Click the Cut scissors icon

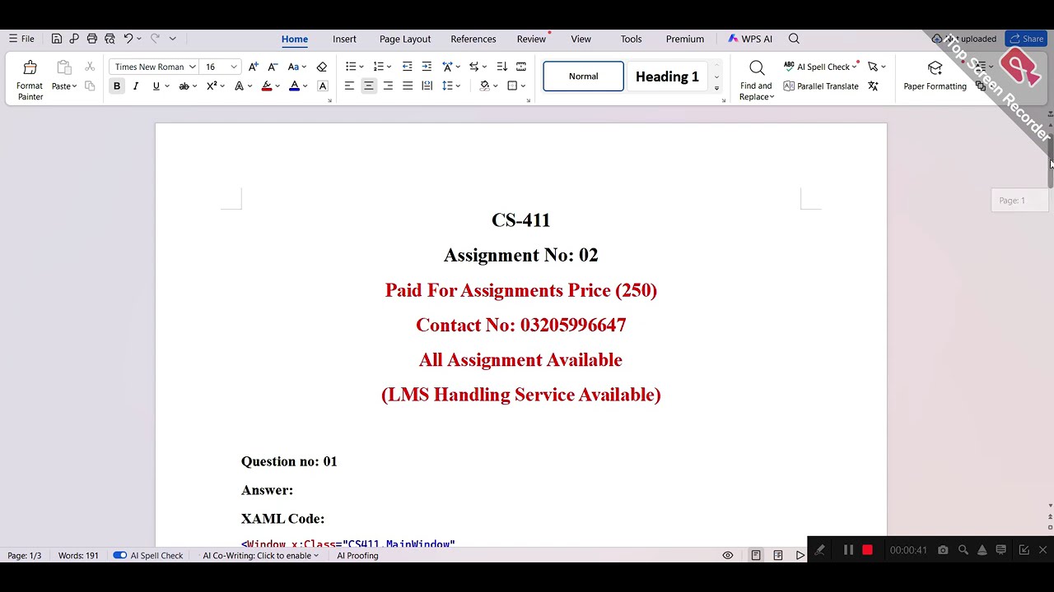90,67
